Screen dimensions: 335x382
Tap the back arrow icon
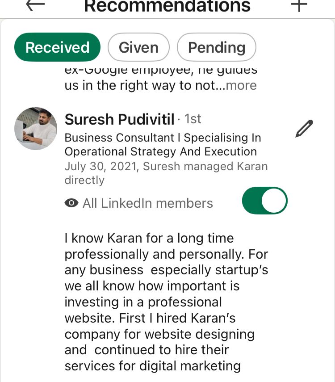point(36,4)
